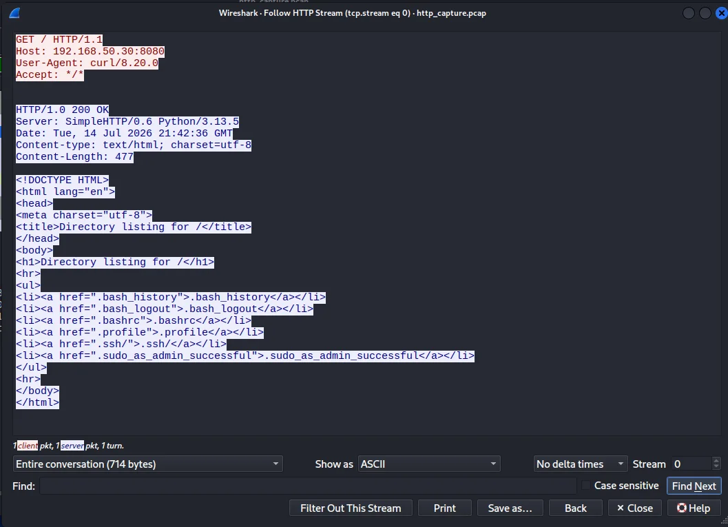
Task: Click the '.profile' list item line
Action: coord(139,332)
